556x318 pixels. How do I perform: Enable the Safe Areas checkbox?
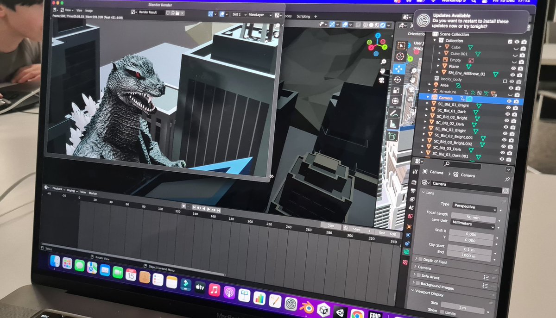[x=418, y=275]
